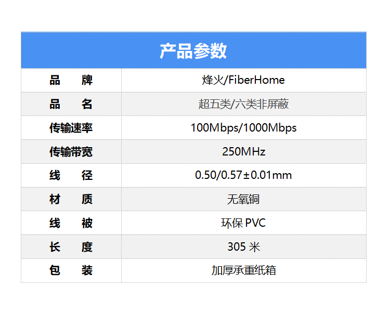Viewport: 390px width, 312px height.
Task: Click the 包装 label cell
Action: point(71,270)
